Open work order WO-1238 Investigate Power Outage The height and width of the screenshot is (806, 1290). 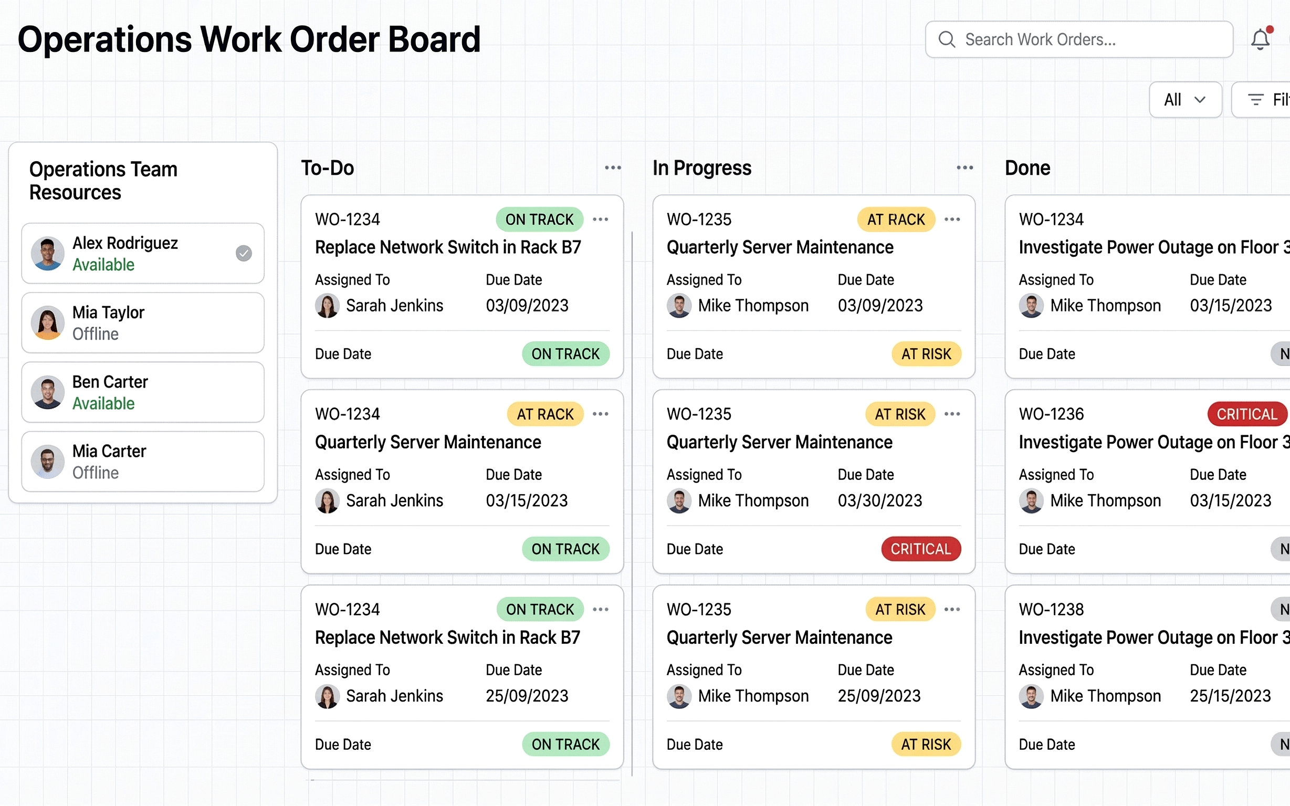click(x=1130, y=637)
